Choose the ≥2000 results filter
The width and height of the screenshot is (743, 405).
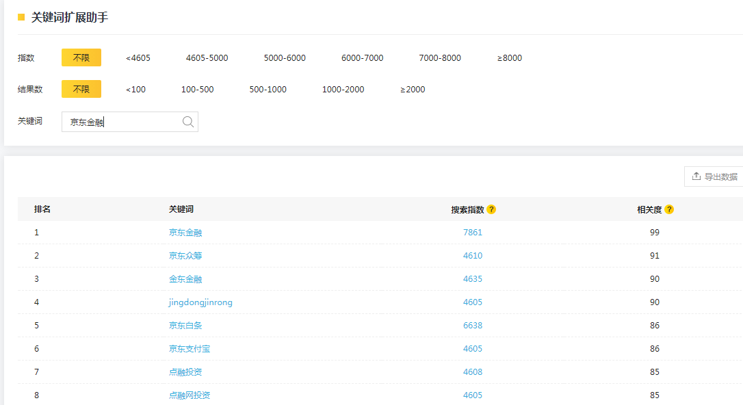coord(413,90)
